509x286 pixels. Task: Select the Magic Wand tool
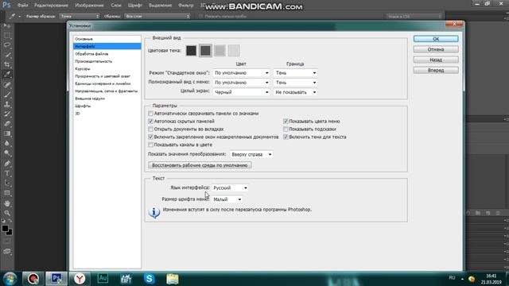coord(7,55)
